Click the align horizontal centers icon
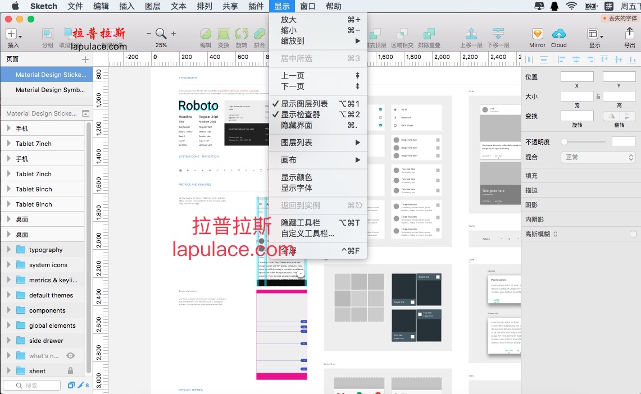The image size is (641, 394). click(576, 59)
